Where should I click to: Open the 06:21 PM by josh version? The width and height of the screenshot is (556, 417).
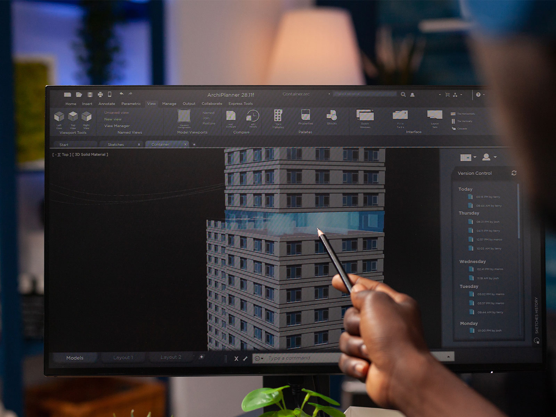pos(484,222)
